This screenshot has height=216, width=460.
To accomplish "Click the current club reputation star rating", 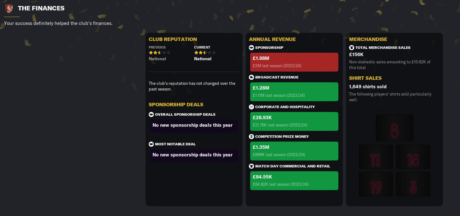I will point(205,53).
